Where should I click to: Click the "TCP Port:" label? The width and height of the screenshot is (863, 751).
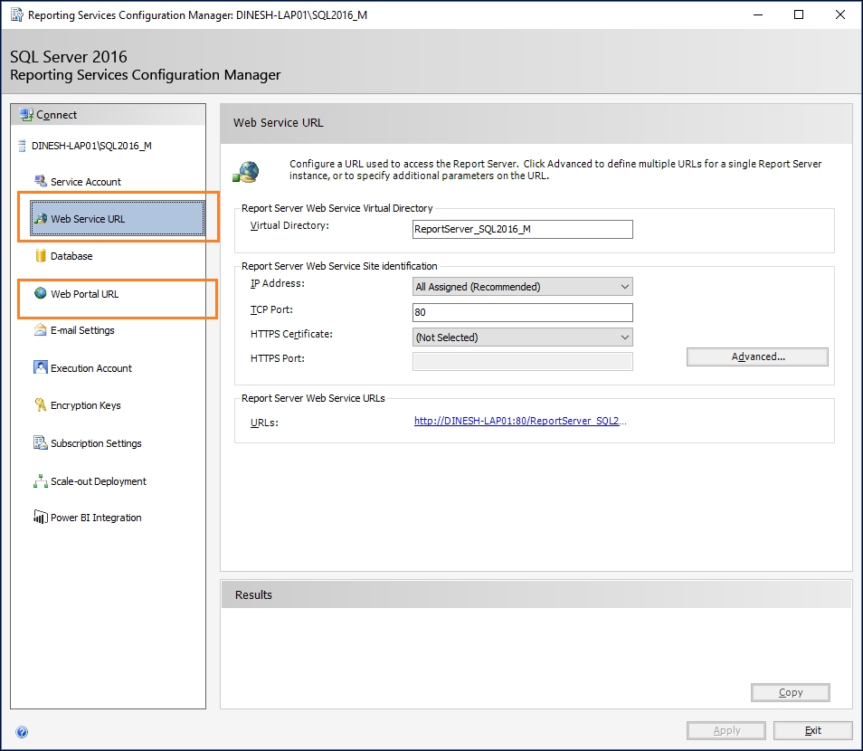coord(271,309)
